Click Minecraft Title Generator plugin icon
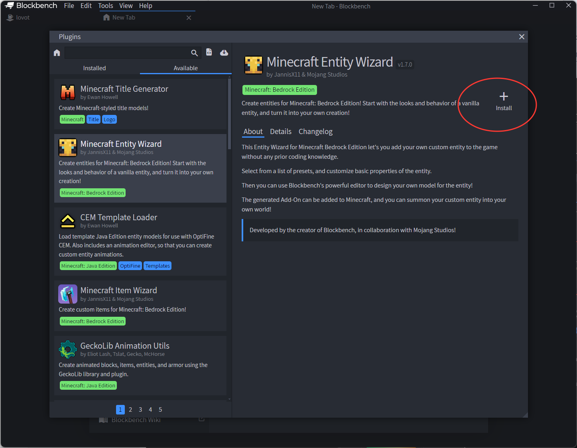 68,93
